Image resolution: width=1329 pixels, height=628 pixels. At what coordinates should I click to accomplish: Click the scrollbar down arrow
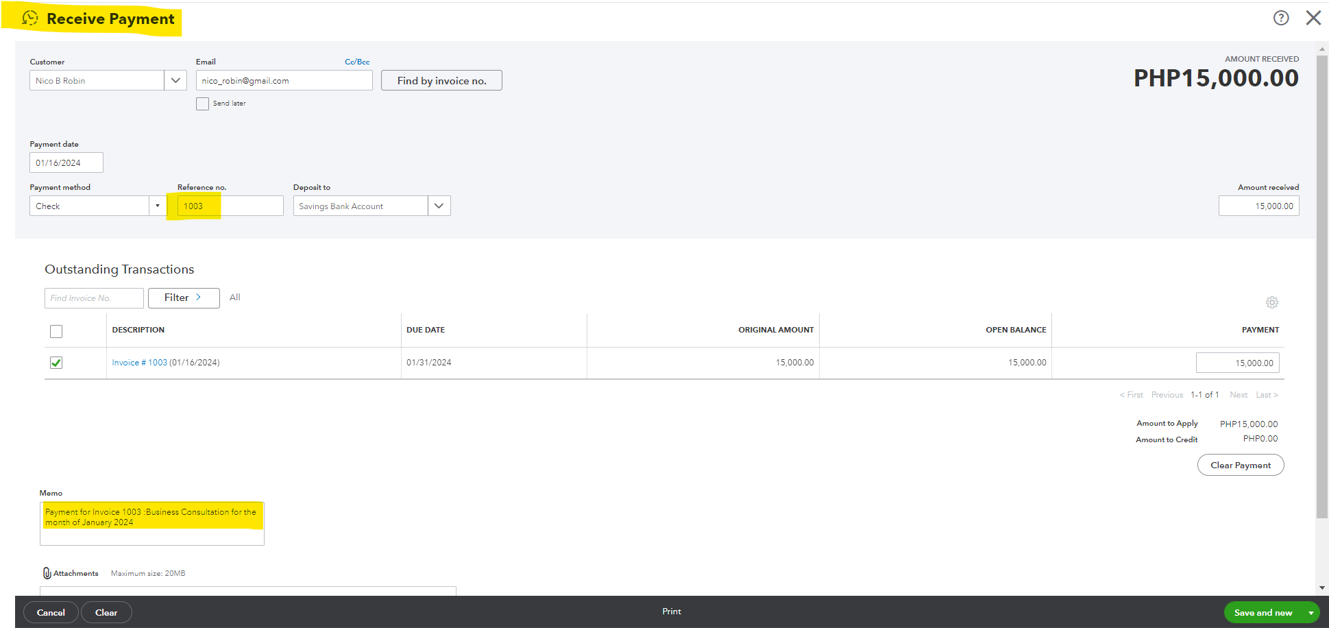point(1322,588)
